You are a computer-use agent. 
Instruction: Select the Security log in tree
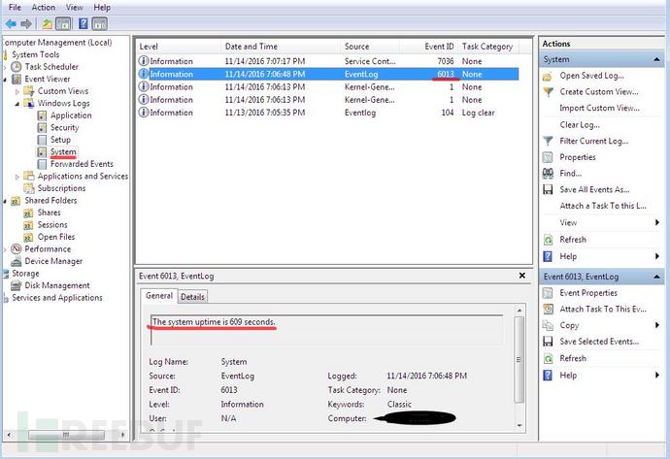[x=64, y=127]
